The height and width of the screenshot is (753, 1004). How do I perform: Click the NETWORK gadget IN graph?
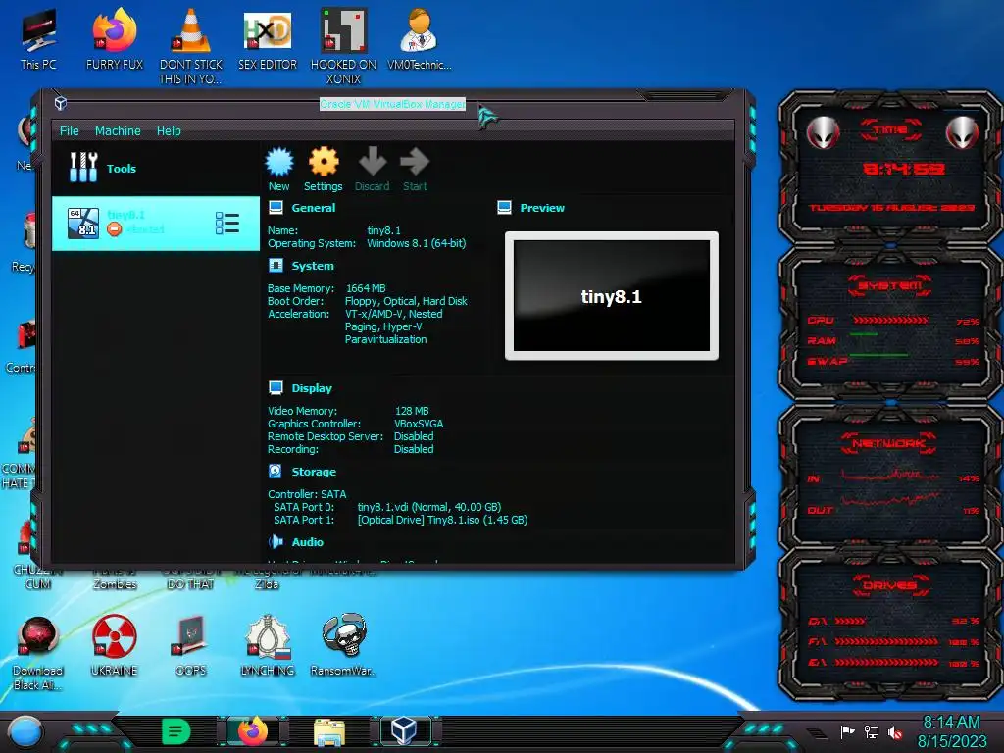pyautogui.click(x=890, y=476)
